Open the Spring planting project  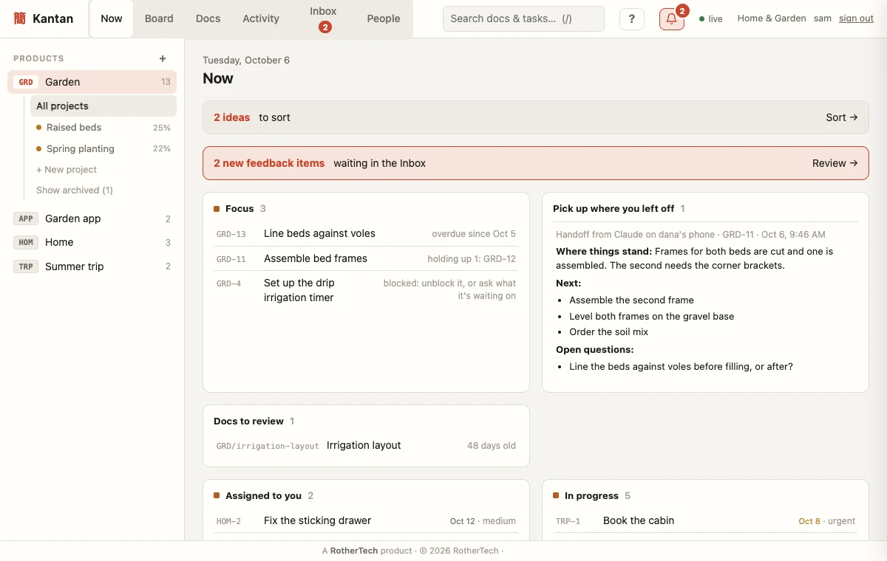point(103,148)
